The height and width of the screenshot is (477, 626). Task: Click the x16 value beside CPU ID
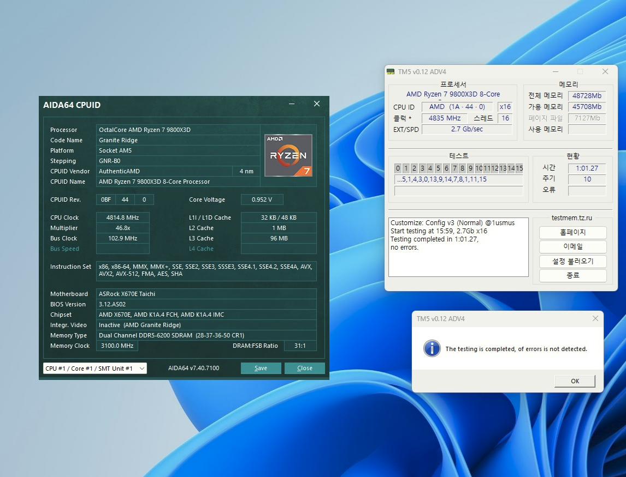505,107
